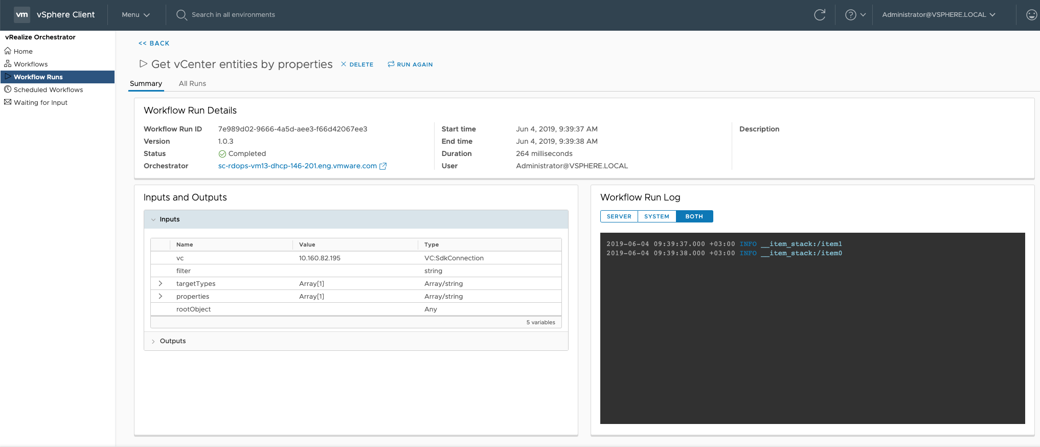Click the search in all environments field
This screenshot has height=447, width=1040.
[233, 15]
